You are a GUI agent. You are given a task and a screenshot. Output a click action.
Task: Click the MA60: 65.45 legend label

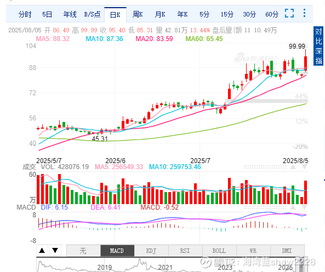[x=204, y=39]
